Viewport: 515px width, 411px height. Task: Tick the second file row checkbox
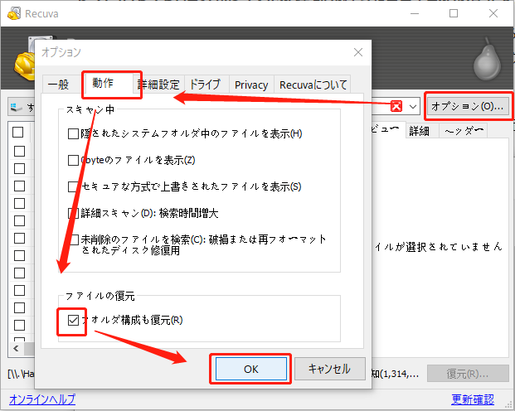[19, 169]
